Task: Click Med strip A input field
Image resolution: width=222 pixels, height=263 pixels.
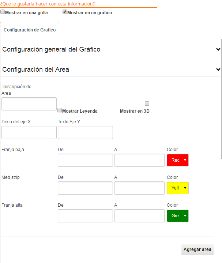Action: click(139, 188)
